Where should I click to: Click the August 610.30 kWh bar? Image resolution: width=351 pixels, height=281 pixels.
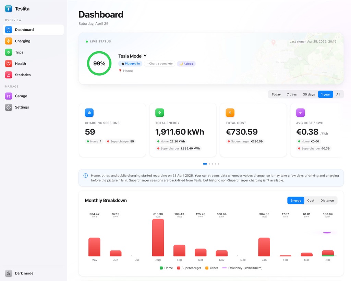coord(158,238)
